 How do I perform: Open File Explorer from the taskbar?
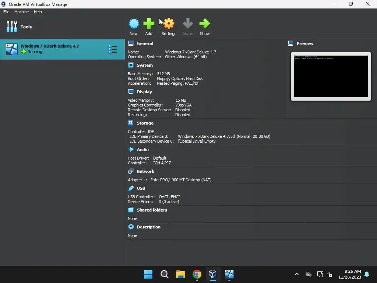click(180, 274)
